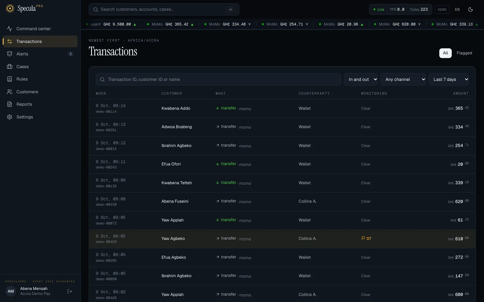Viewport: 484px width, 302px height.
Task: Focus the global search customers field
Action: click(x=164, y=9)
